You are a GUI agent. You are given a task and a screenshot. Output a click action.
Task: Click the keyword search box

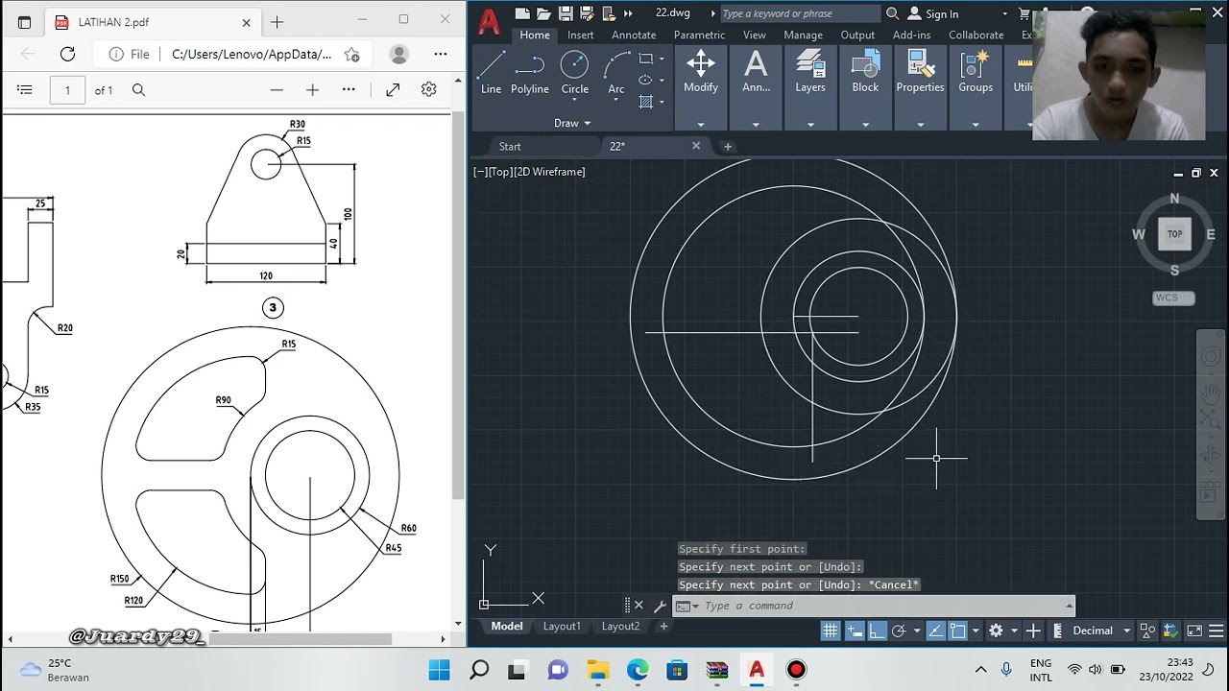pyautogui.click(x=799, y=13)
